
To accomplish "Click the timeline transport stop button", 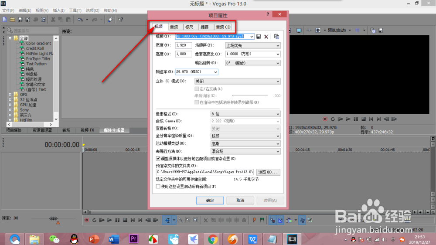I will pyautogui.click(x=125, y=220).
